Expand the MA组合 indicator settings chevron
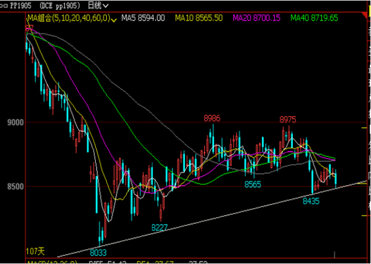The height and width of the screenshot is (264, 371). click(115, 19)
